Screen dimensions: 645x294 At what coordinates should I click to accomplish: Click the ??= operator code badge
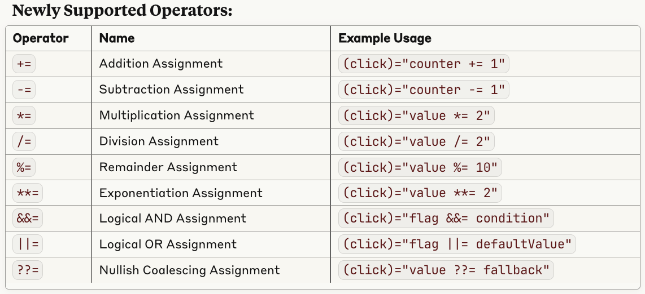pyautogui.click(x=28, y=270)
